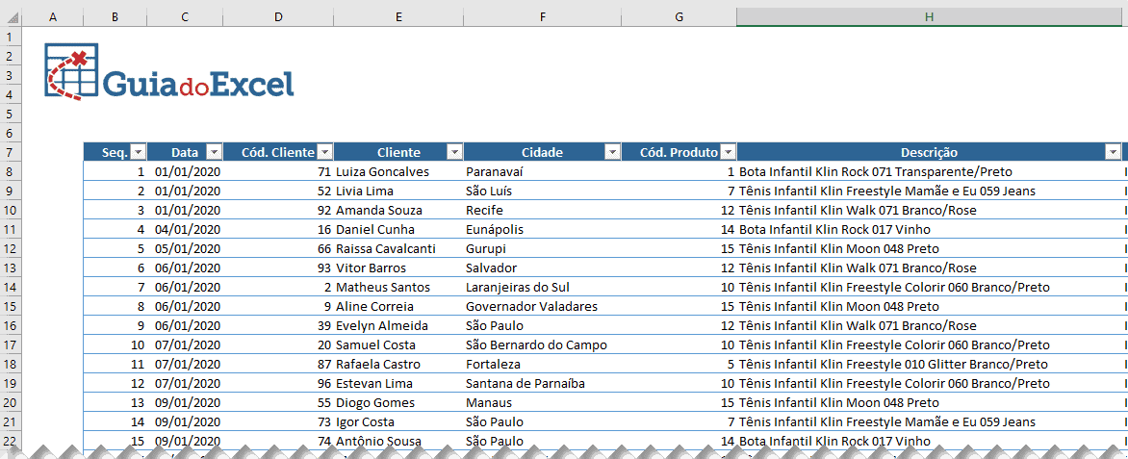Click the Guia do Excel logo image
This screenshot has width=1128, height=459.
click(x=169, y=73)
